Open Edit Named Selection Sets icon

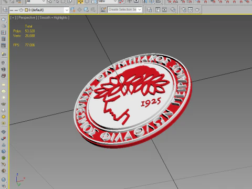click(103, 9)
